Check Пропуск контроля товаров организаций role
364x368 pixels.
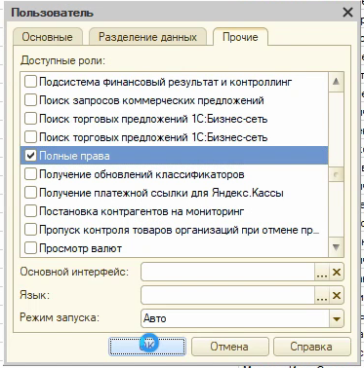(x=30, y=230)
